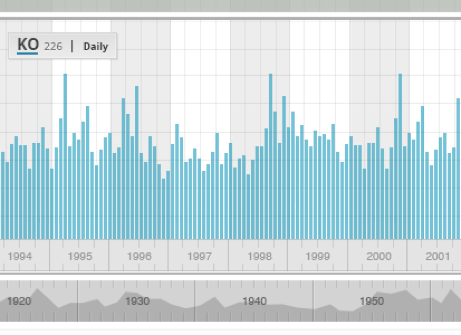
Task: Jump to 1950 in the overview navigator
Action: click(x=372, y=301)
